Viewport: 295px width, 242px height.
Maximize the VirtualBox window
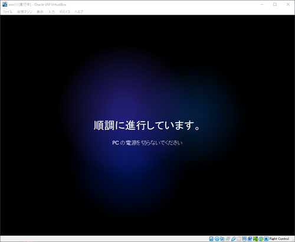coord(275,4)
